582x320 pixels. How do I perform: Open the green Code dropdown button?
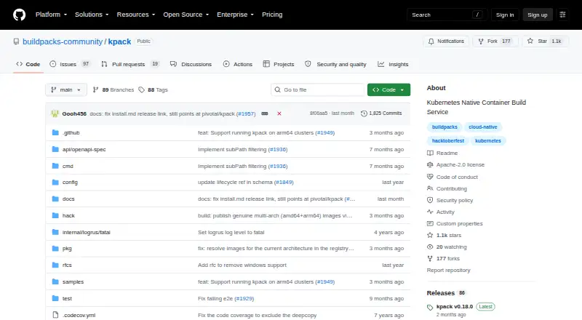coord(388,90)
